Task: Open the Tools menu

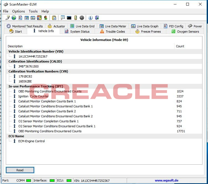Action: 33,11
